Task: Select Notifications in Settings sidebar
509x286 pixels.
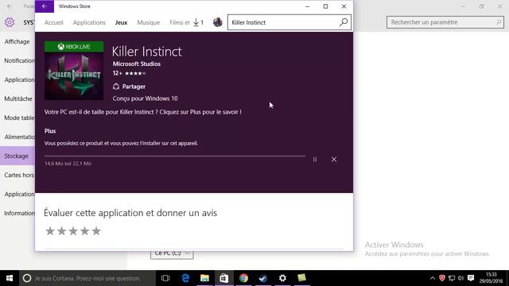Action: (17, 60)
